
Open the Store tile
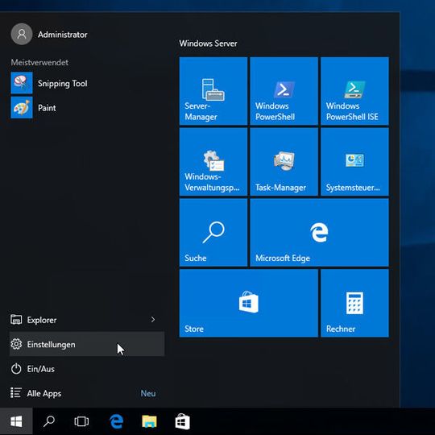pos(249,303)
